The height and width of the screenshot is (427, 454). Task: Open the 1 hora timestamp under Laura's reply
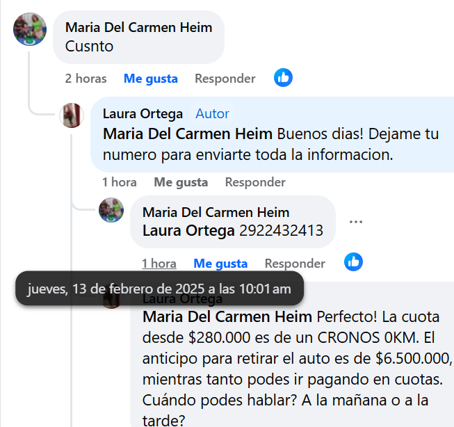120,182
